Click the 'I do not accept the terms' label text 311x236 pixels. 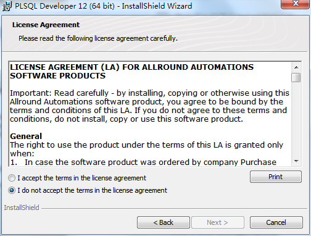pos(92,190)
